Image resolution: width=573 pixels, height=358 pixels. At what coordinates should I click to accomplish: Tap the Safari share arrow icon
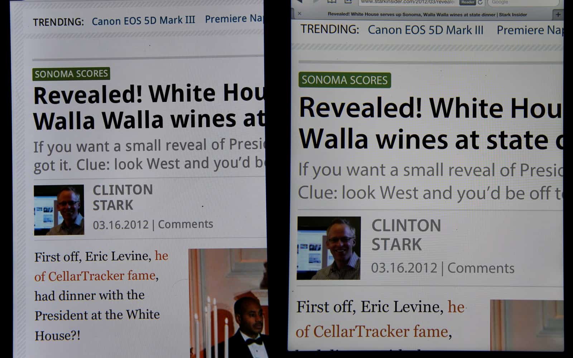(x=348, y=2)
